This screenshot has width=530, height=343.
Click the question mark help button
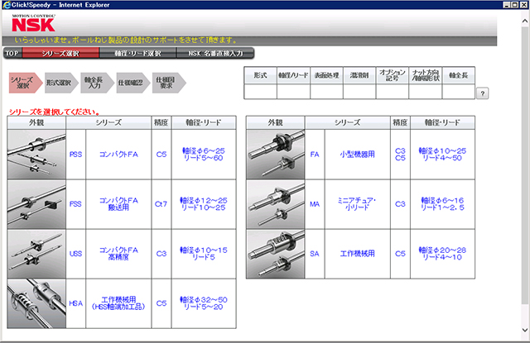482,93
